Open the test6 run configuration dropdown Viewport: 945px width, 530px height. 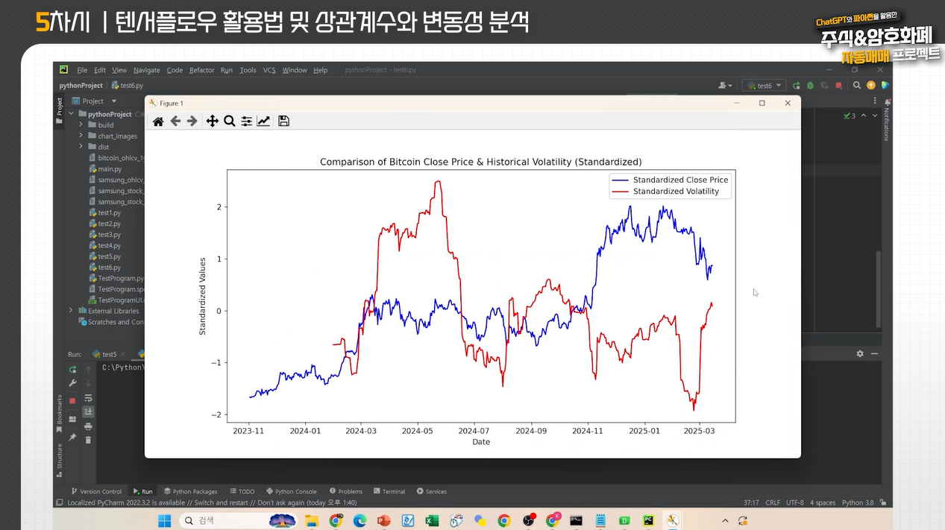[765, 86]
